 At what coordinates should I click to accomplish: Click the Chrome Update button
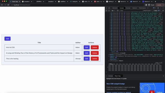point(160,5)
